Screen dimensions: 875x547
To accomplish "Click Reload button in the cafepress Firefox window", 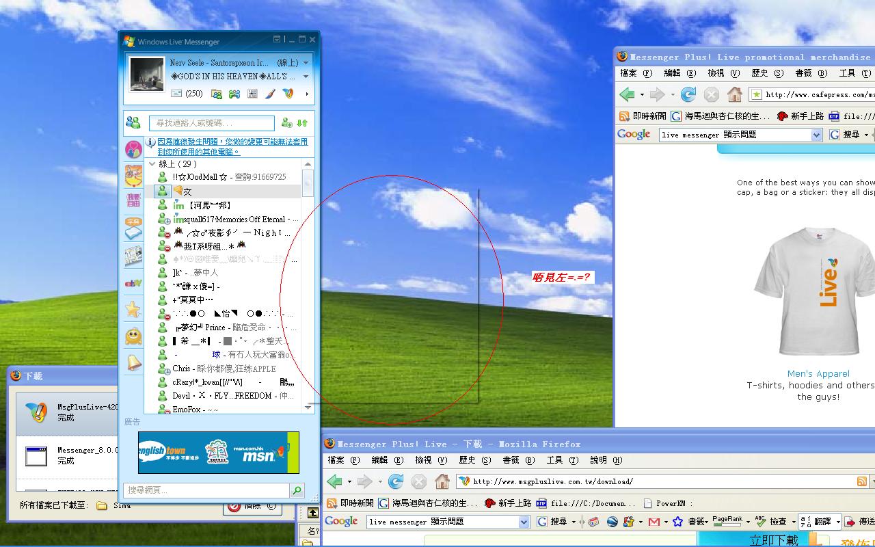I will (688, 94).
